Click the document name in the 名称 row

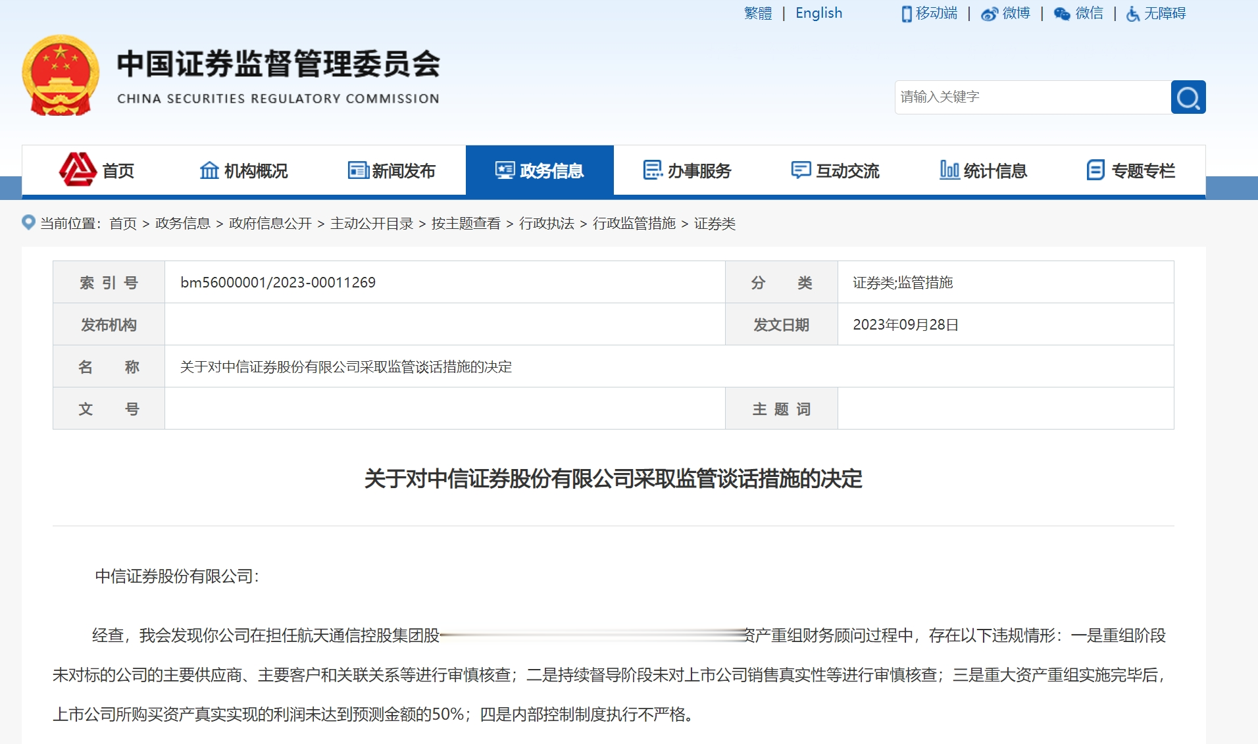click(x=346, y=367)
